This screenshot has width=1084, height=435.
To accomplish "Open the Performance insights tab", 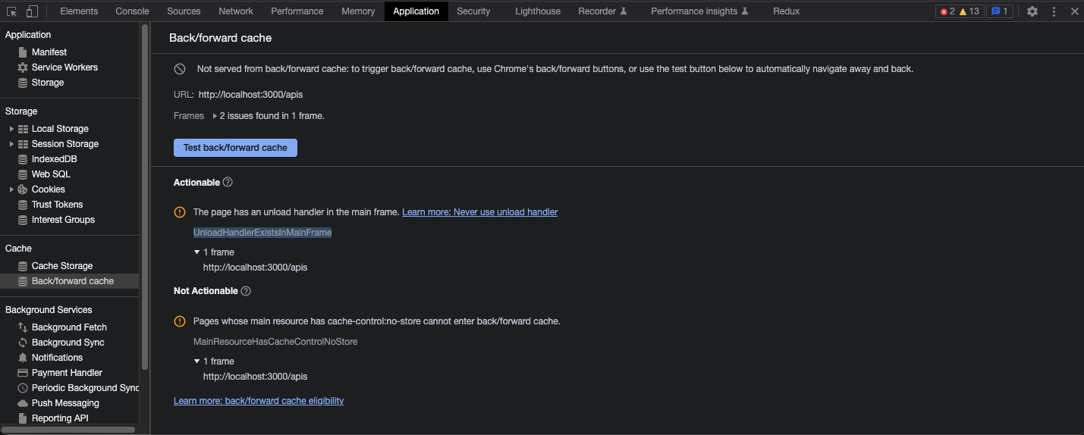I will point(699,11).
